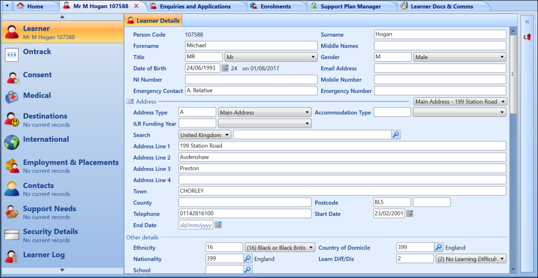This screenshot has width=538, height=278.
Task: Click the End Date calendar icon
Action: tap(218, 225)
